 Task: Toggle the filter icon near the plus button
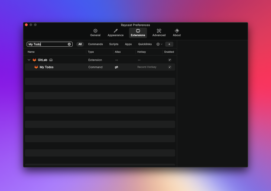158,44
